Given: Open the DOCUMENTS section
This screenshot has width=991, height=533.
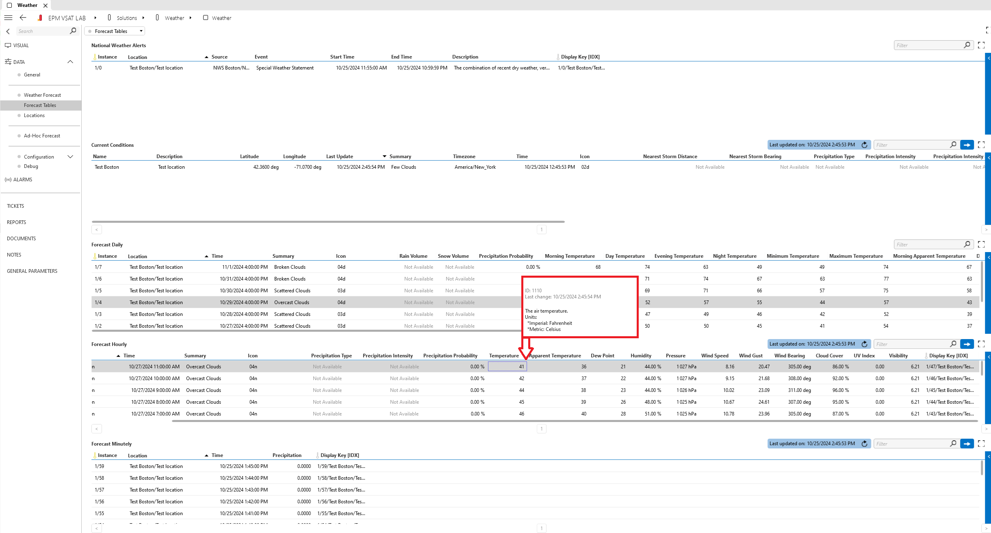Looking at the screenshot, I should click(x=21, y=239).
